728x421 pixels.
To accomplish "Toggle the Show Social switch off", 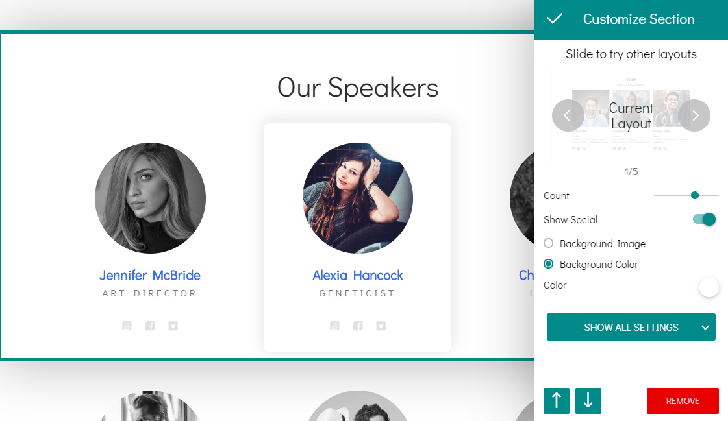I will point(705,219).
